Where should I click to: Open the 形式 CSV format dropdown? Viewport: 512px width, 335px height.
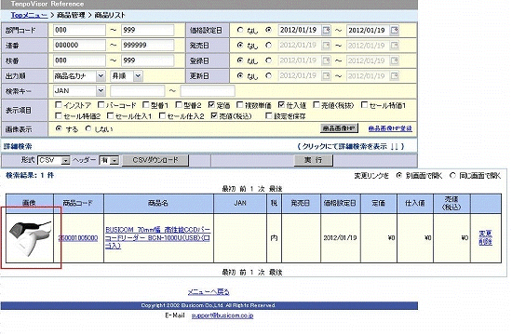[66, 160]
